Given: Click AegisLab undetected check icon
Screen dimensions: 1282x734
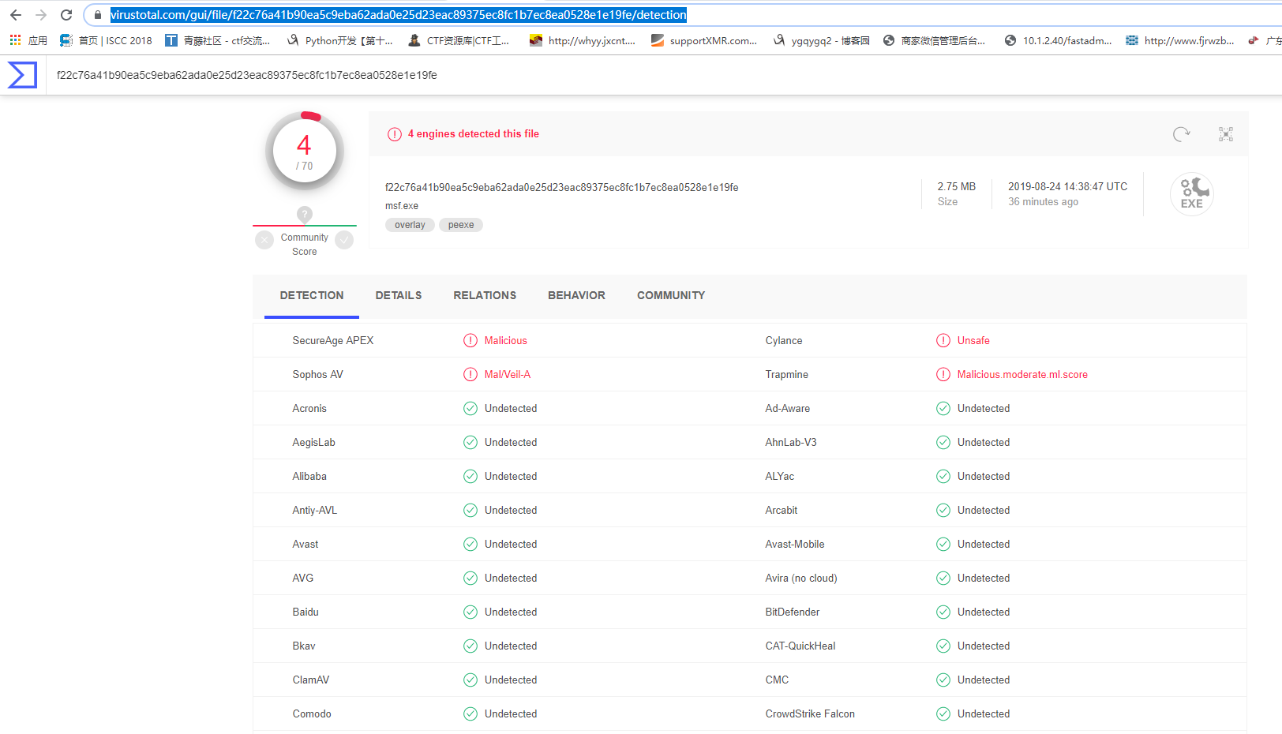Looking at the screenshot, I should click(x=470, y=442).
